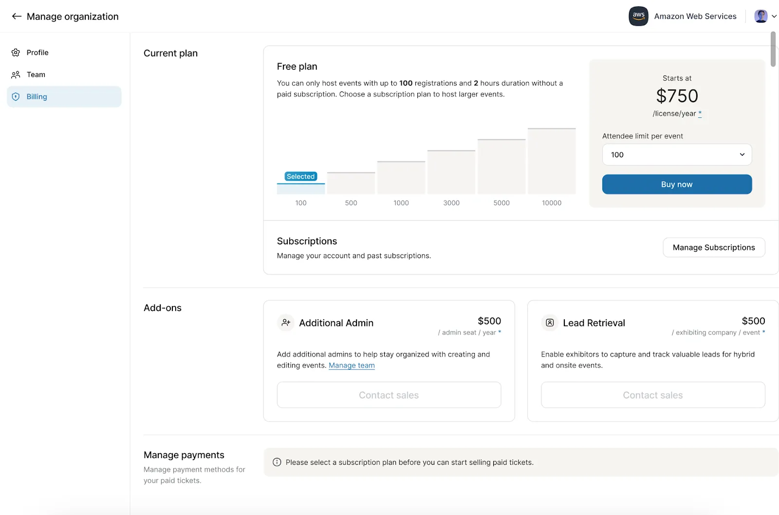Click the Lead Retrieval badge icon
Viewport: 779px width, 515px height.
pos(550,323)
